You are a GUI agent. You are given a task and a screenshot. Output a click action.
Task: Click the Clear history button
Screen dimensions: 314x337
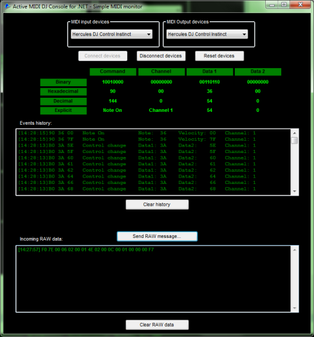coord(157,205)
